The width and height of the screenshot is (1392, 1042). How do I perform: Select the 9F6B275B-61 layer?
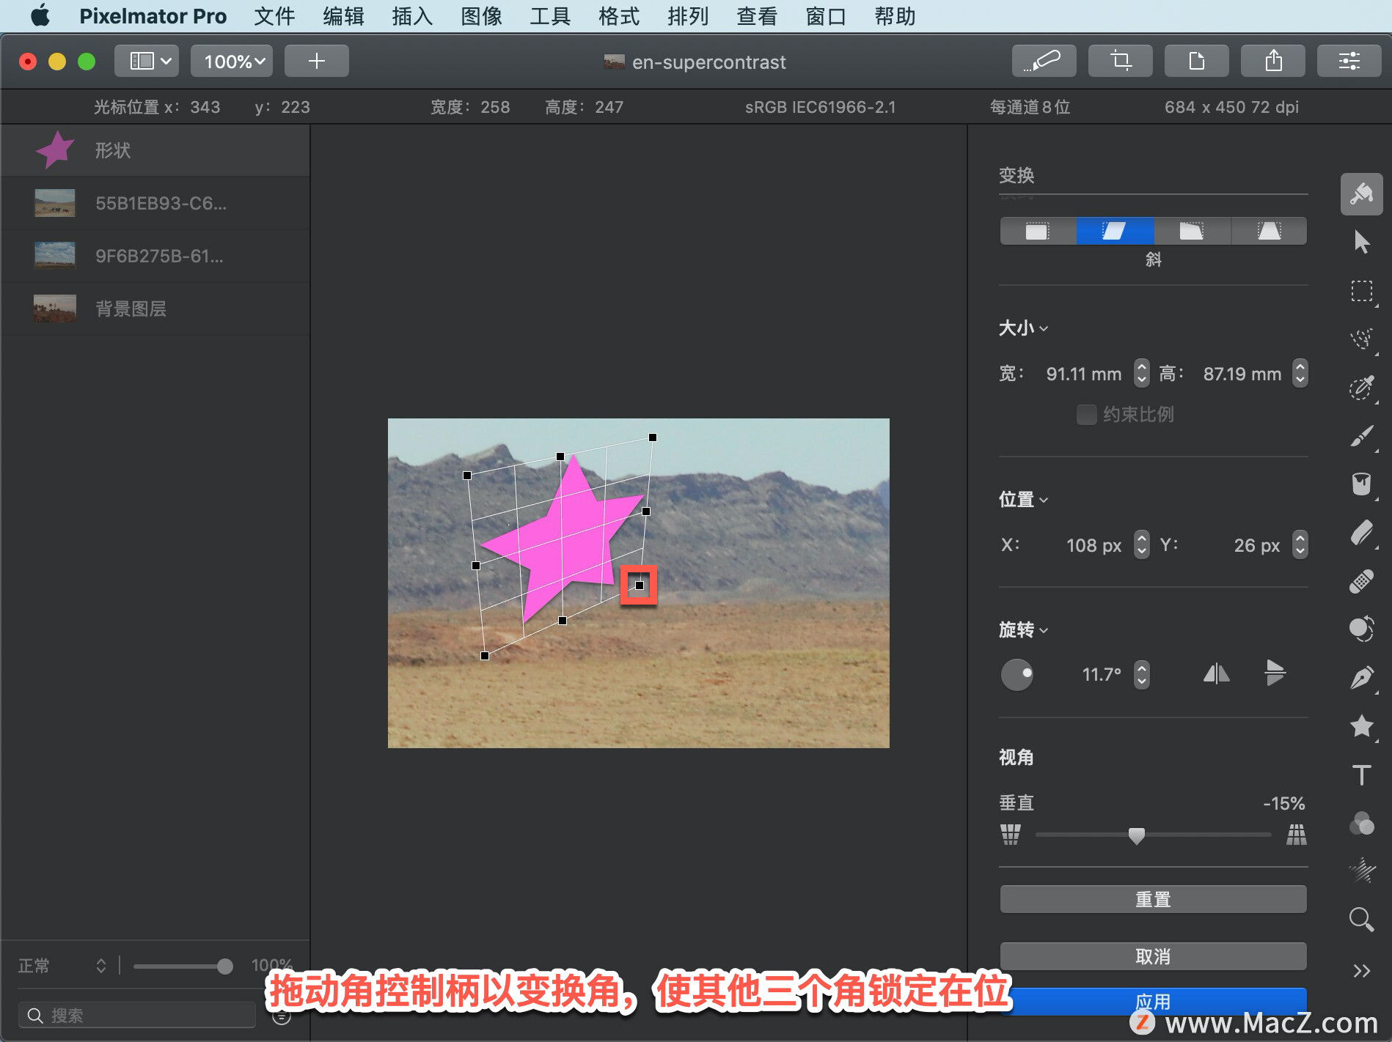155,256
